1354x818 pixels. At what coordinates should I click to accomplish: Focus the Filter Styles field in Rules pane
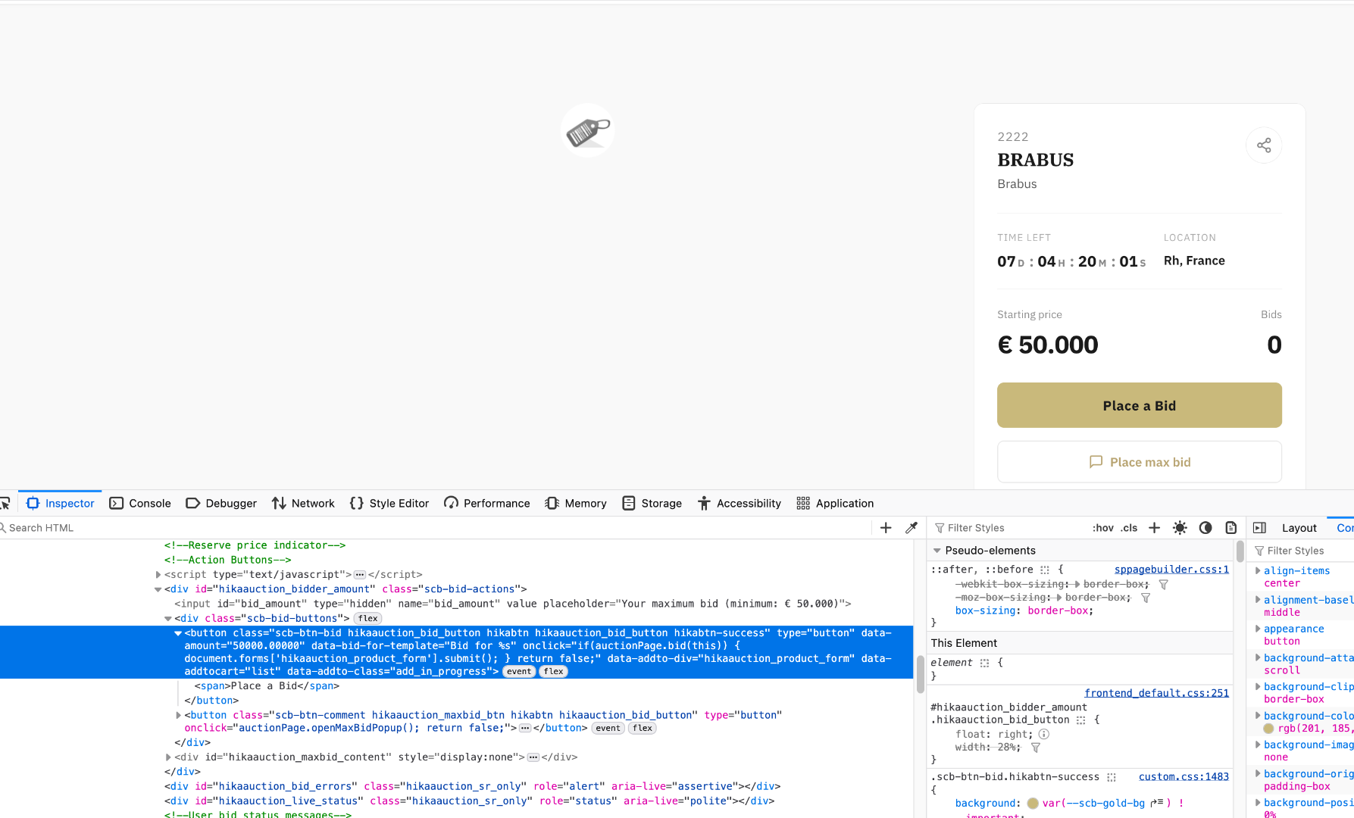(x=1008, y=528)
